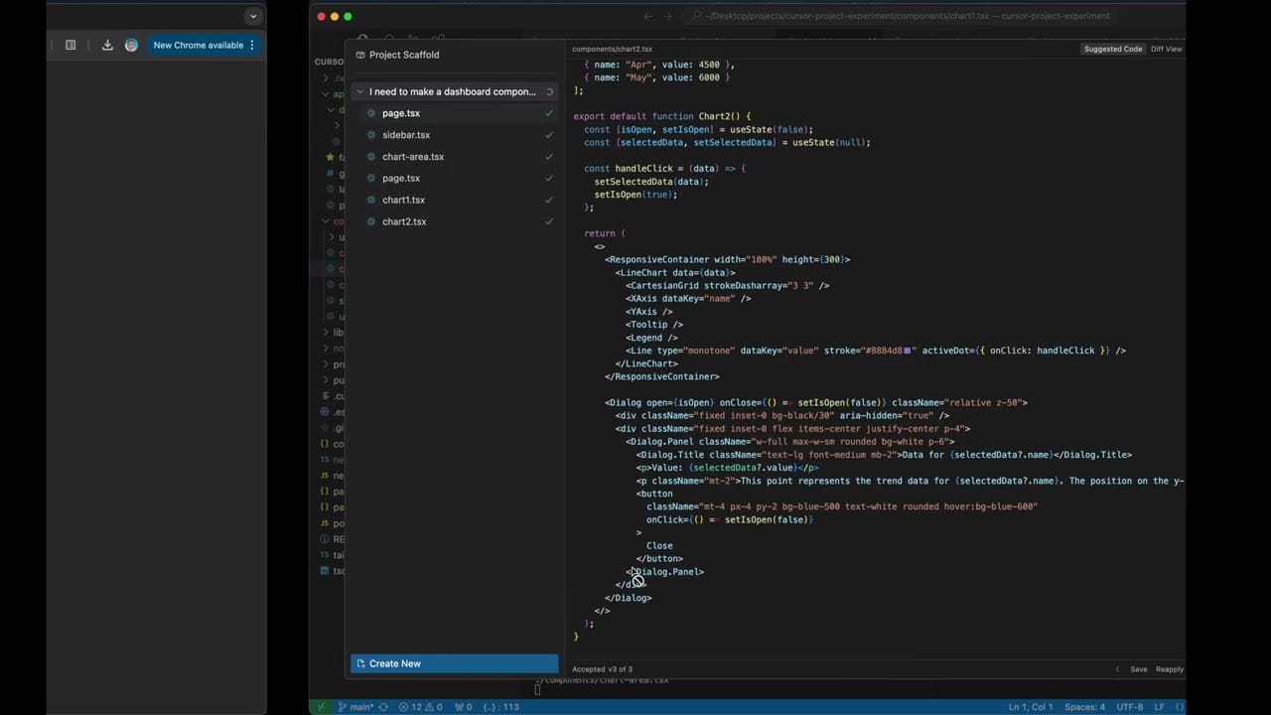1271x715 pixels.
Task: Click the Project Scaffold panel icon
Action: (x=360, y=55)
